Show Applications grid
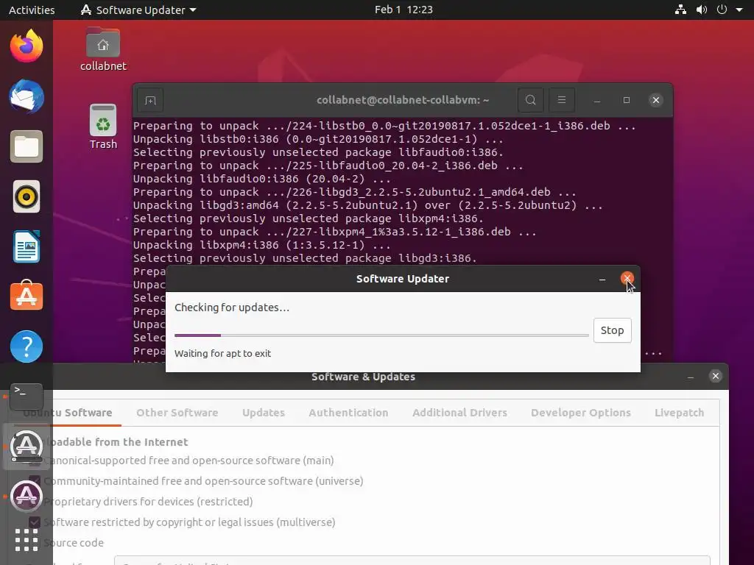The height and width of the screenshot is (565, 754). [27, 539]
